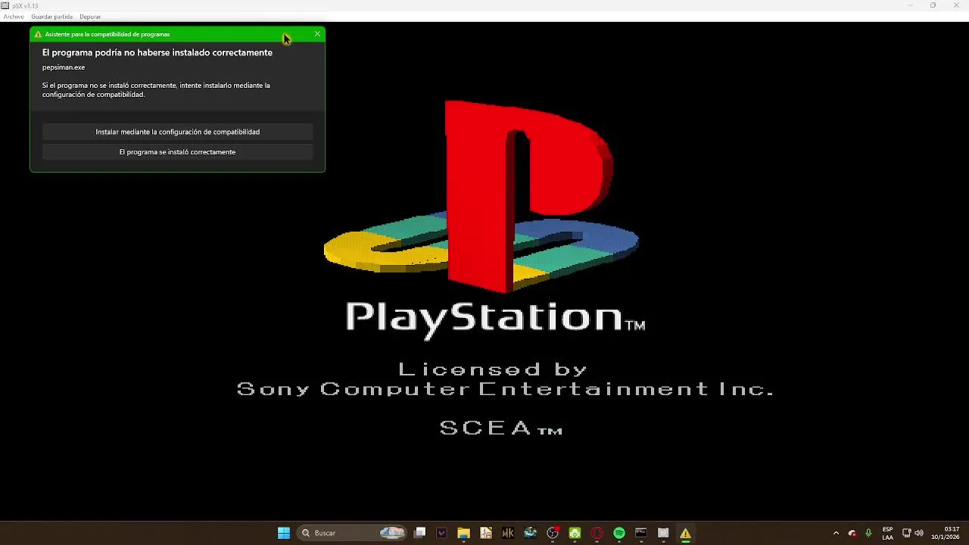Open the dark game thumbnail taskbar icon
969x545 pixels.
click(530, 533)
